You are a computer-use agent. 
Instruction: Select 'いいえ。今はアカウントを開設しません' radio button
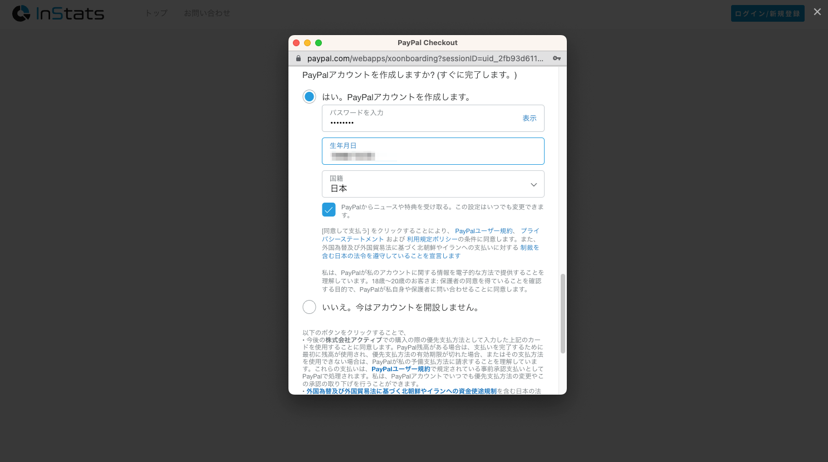(x=309, y=307)
